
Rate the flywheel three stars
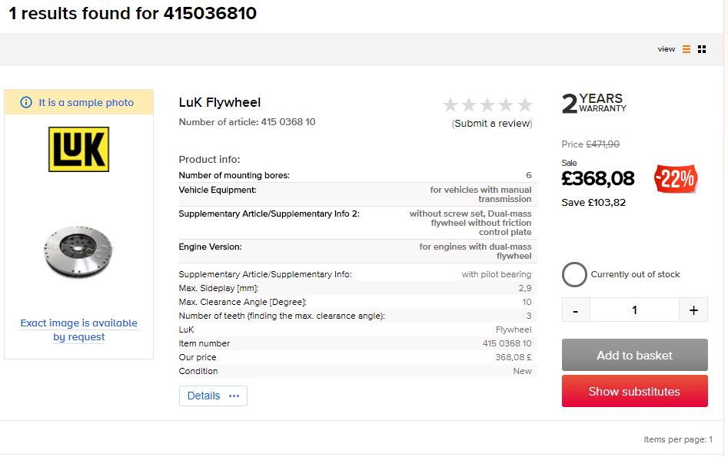point(487,105)
